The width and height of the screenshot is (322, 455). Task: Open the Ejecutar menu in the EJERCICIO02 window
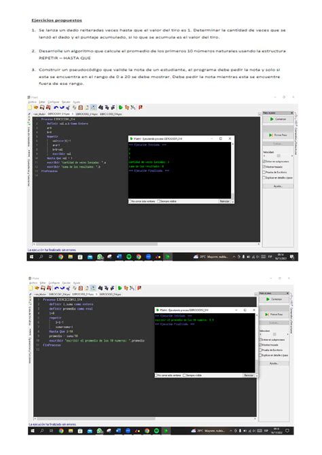(66, 283)
